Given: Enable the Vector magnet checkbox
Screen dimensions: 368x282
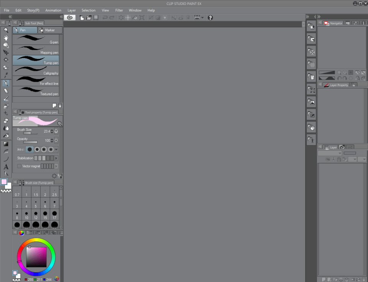Looking at the screenshot, I should (19, 166).
